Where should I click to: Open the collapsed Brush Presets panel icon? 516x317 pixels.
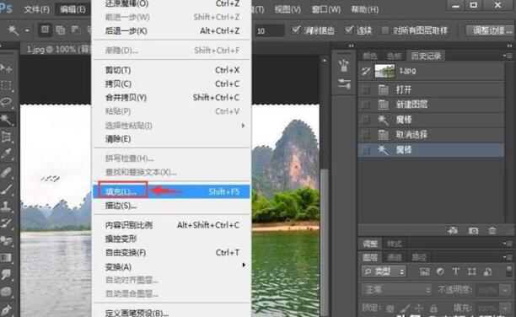click(x=344, y=83)
